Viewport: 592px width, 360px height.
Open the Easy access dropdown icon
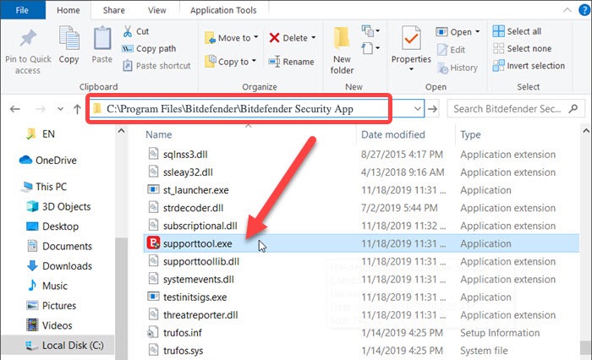[370, 49]
